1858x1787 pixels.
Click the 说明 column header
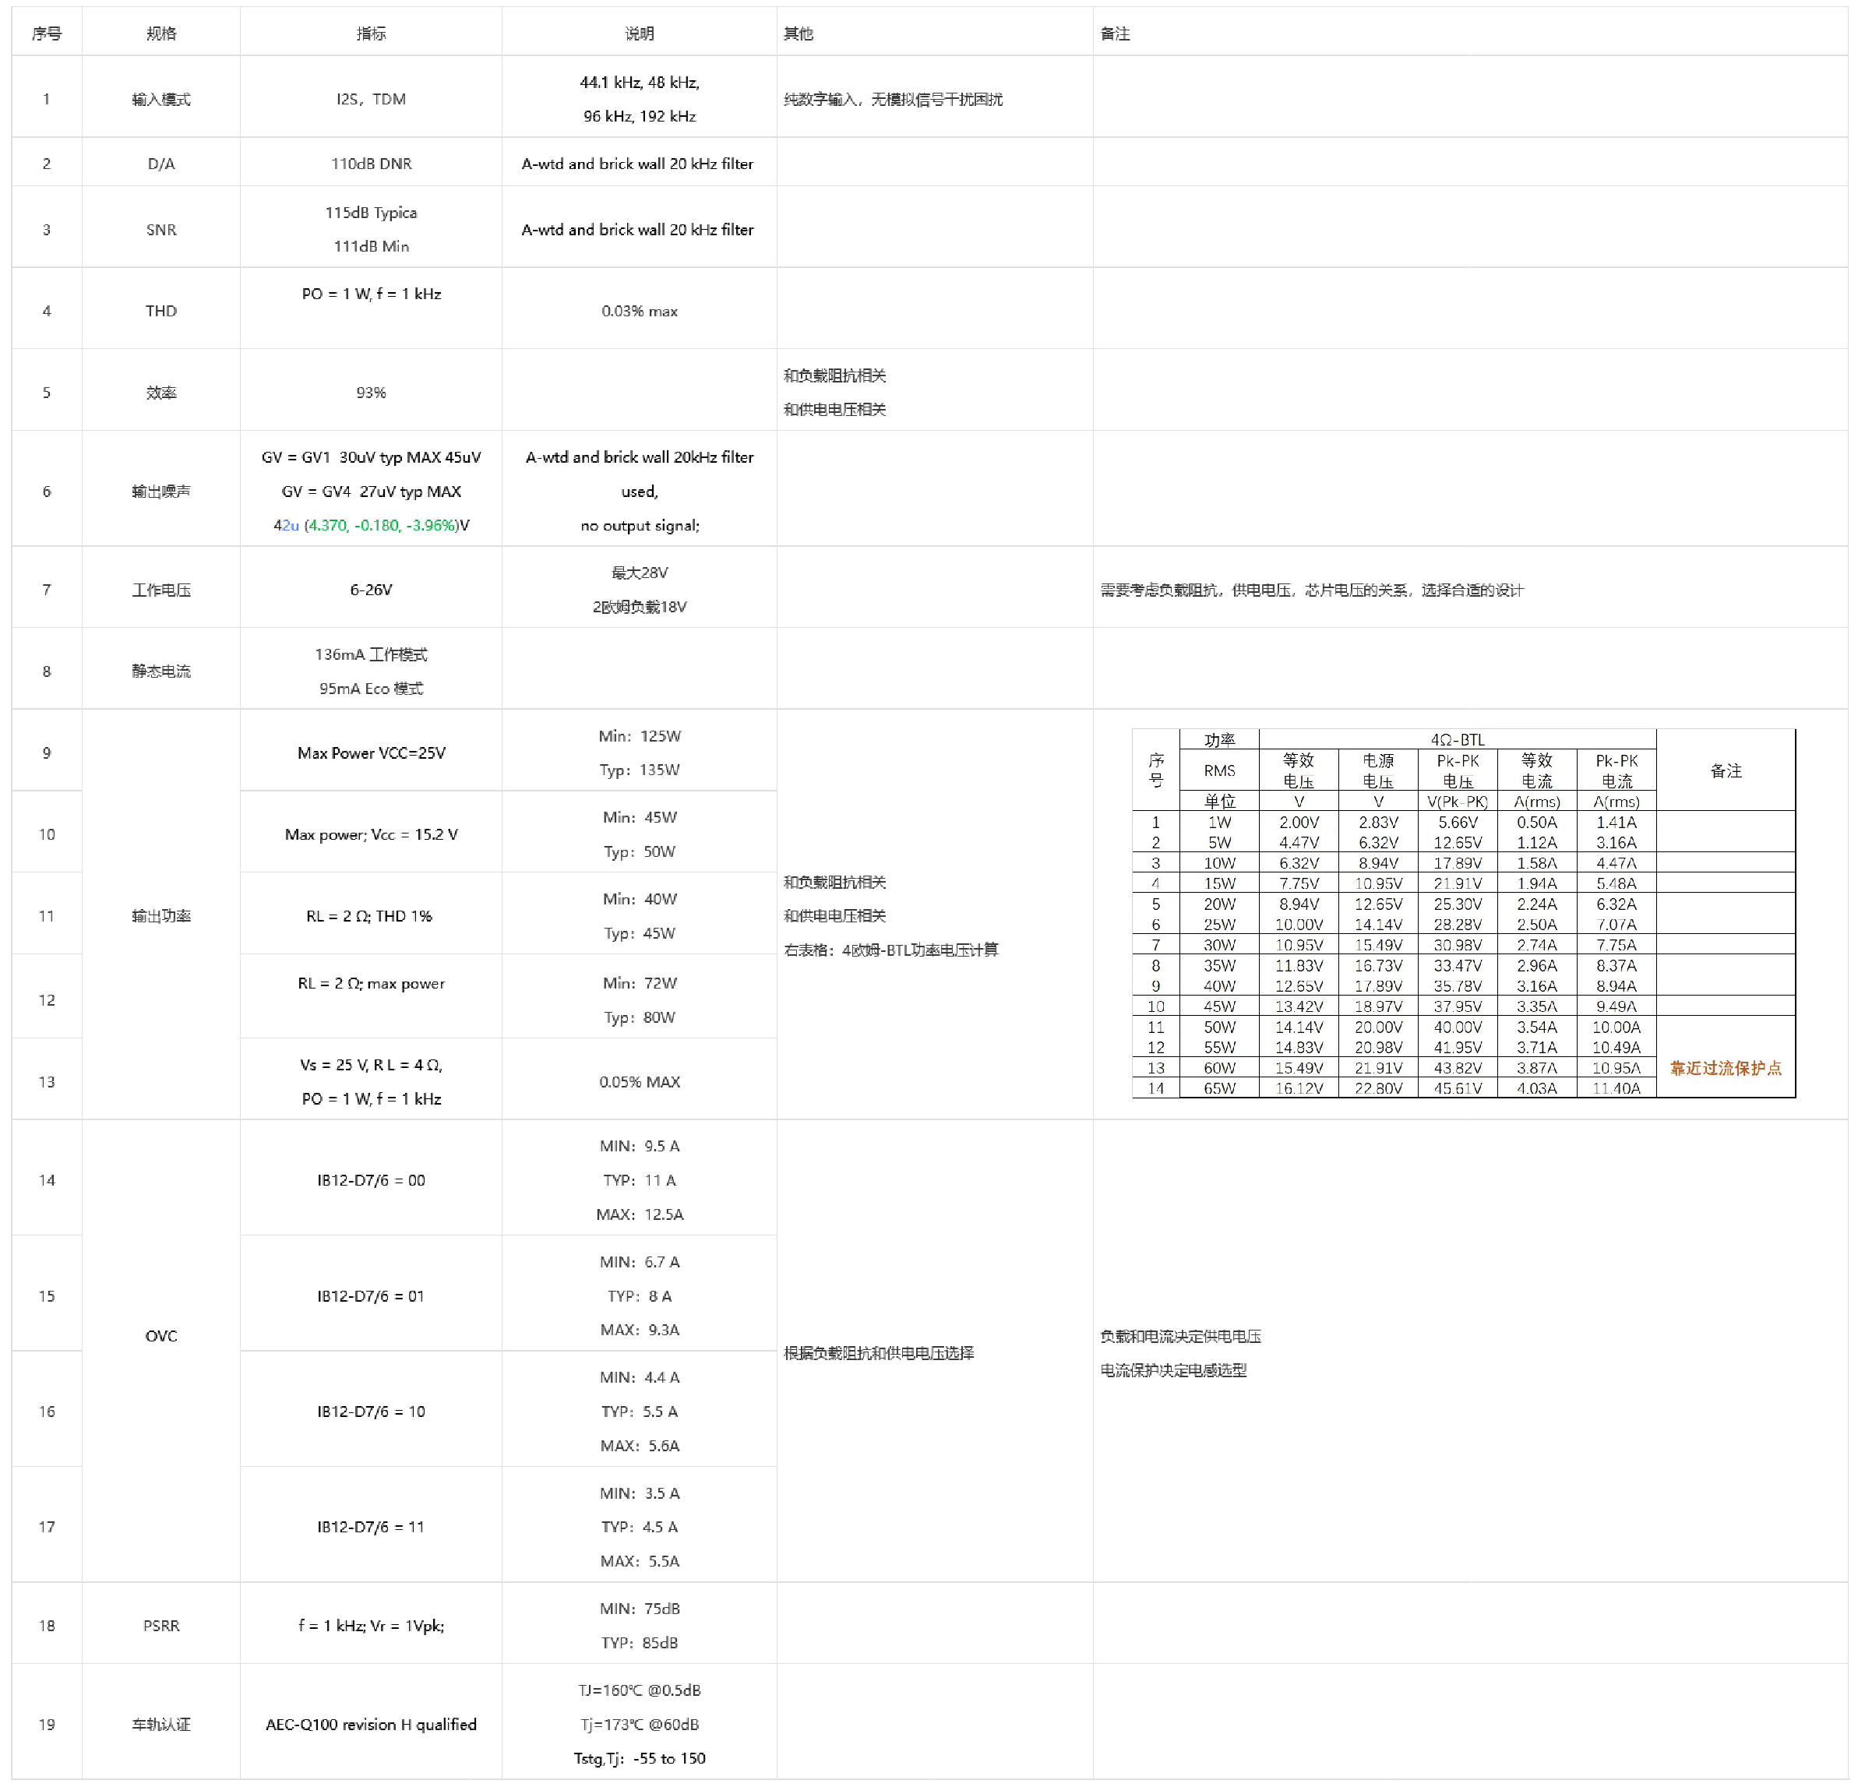(x=639, y=33)
